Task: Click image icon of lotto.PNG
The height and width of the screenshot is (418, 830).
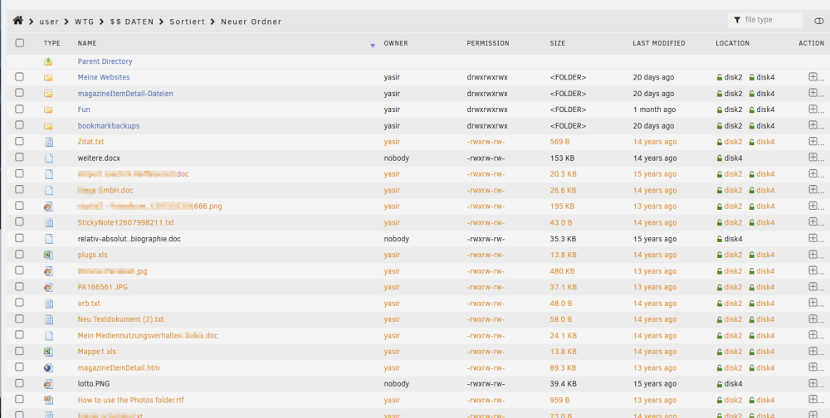Action: [x=49, y=384]
